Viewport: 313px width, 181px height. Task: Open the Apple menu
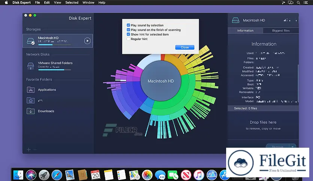coord(6,3)
